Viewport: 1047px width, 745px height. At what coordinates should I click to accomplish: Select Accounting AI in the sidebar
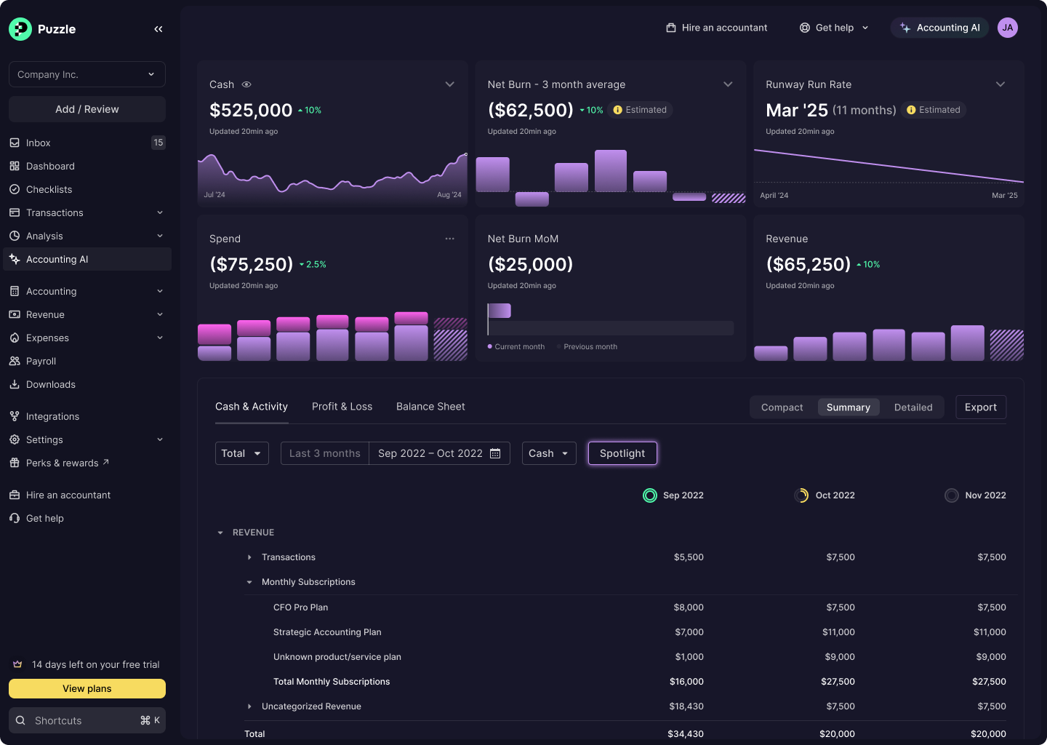coord(57,259)
